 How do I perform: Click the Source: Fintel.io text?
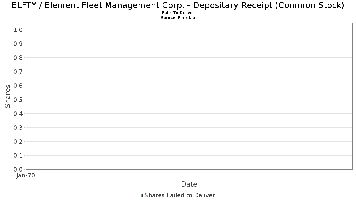(178, 18)
